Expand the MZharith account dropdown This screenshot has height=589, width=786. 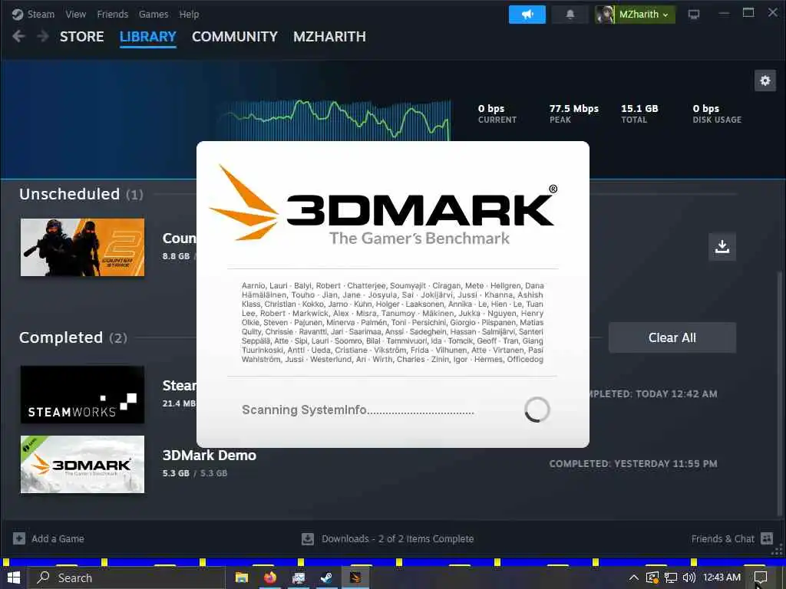click(644, 15)
